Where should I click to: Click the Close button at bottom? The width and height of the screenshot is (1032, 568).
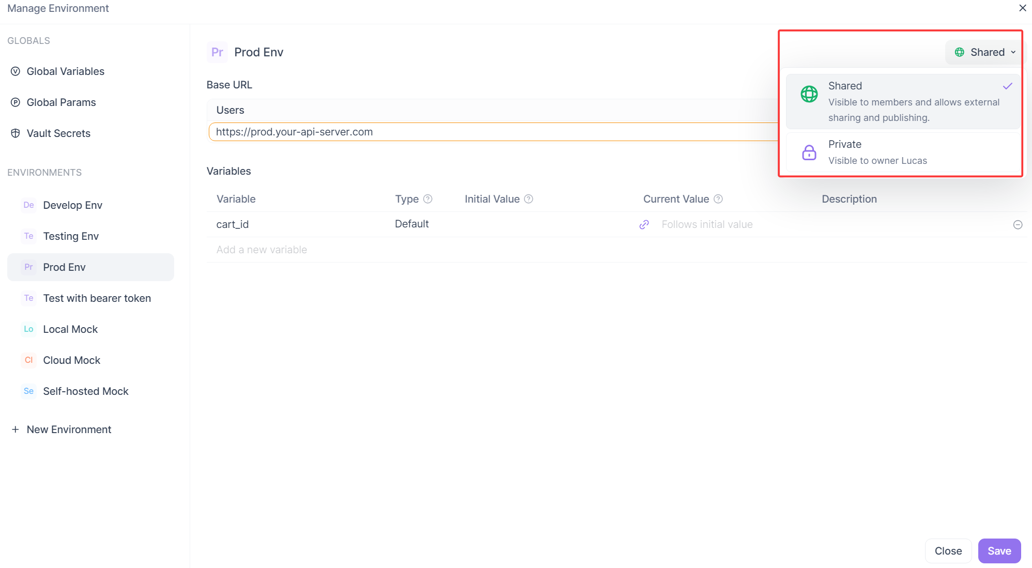(948, 551)
